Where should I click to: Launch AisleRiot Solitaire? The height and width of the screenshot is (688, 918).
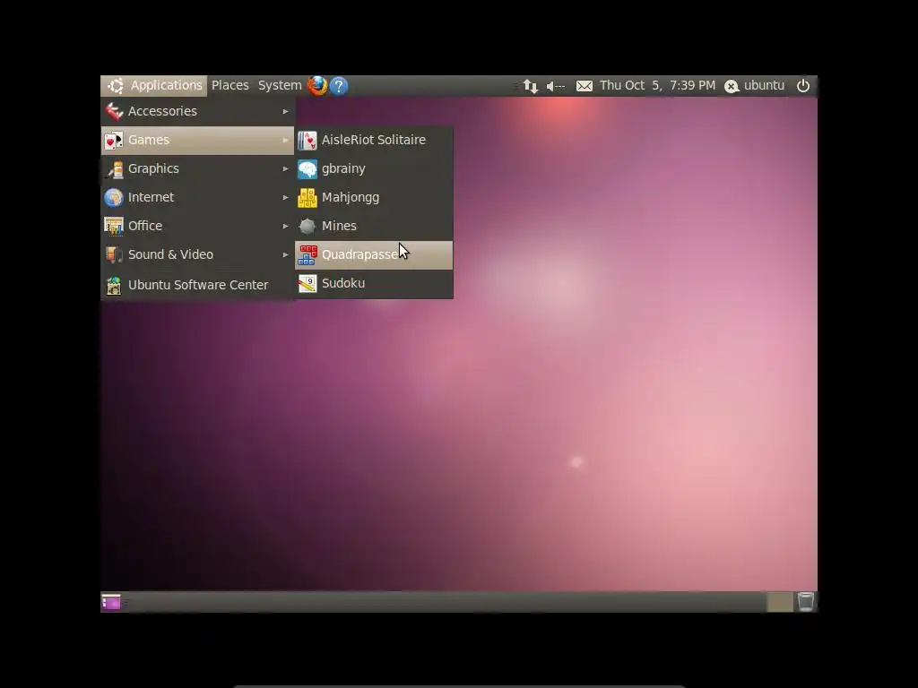374,141
